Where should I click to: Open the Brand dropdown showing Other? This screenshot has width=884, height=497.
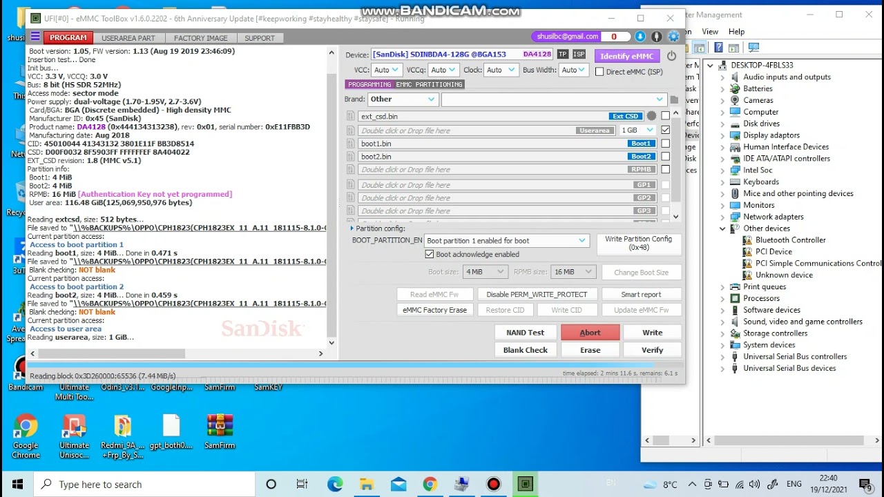coord(402,99)
